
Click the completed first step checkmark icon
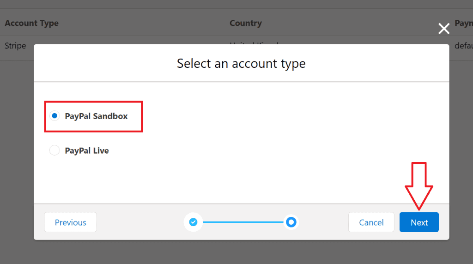pos(193,222)
